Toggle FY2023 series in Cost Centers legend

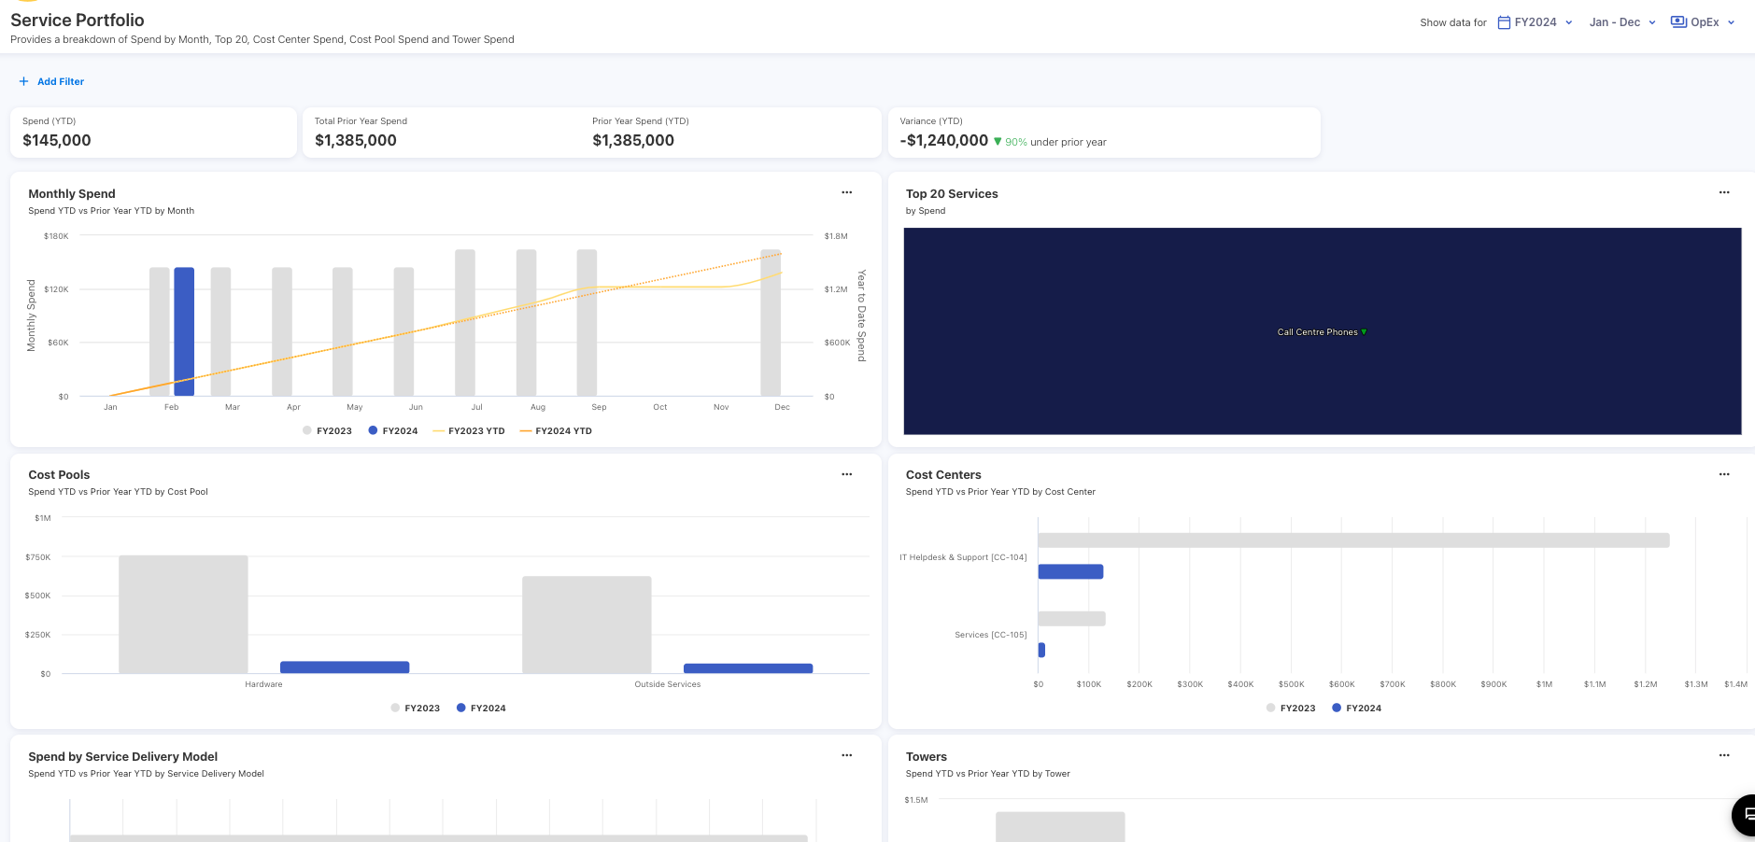click(x=1291, y=709)
